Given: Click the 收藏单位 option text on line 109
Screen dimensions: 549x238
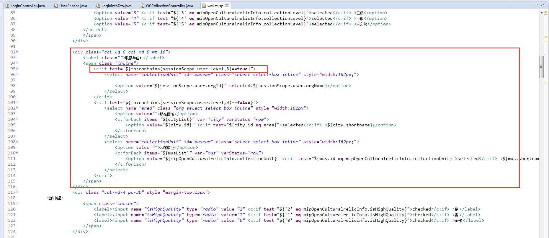Looking at the screenshot, I should click(x=167, y=148).
